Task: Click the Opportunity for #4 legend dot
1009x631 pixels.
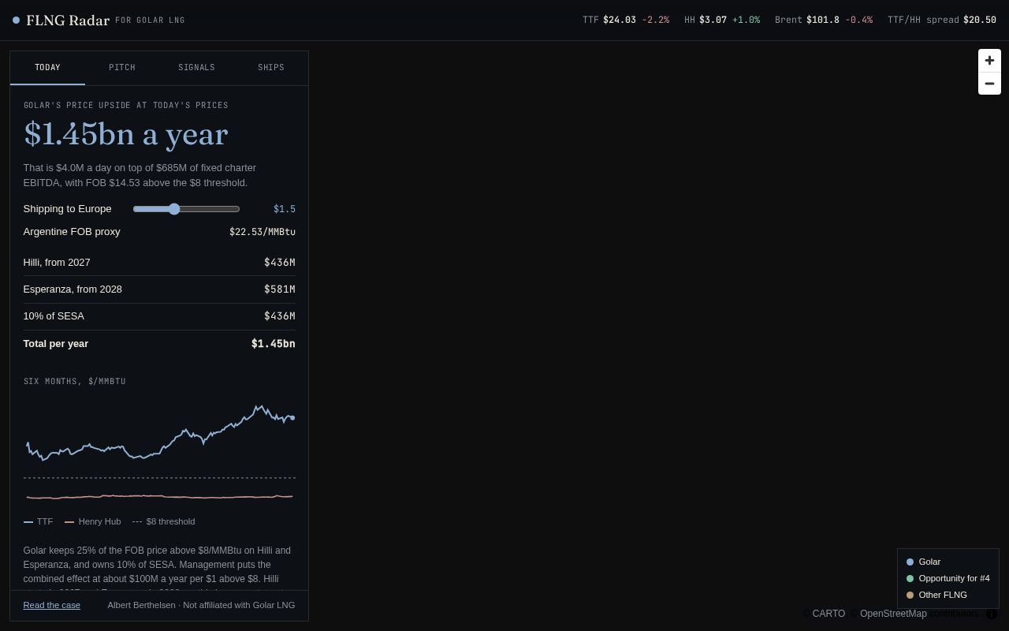Action: [910, 579]
